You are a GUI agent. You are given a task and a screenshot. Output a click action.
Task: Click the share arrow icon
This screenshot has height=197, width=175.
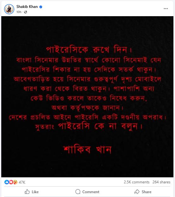click(137, 192)
